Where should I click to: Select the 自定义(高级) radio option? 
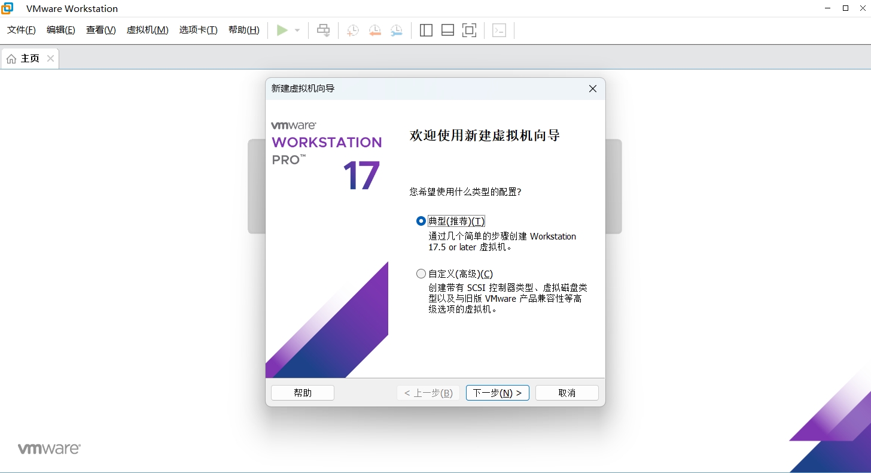[x=421, y=274]
